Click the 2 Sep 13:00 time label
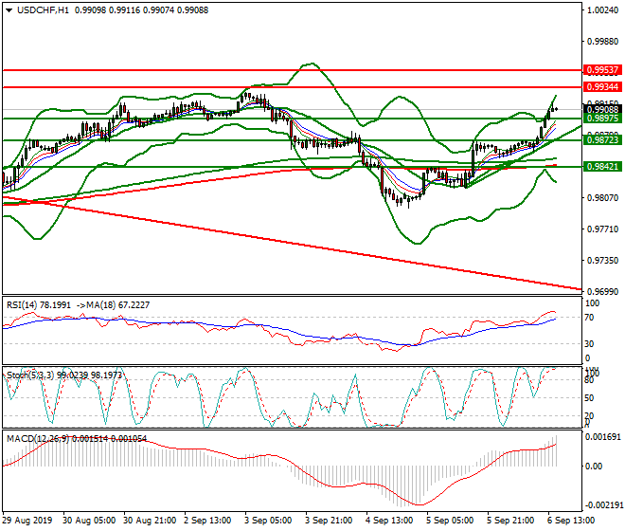 tap(207, 521)
